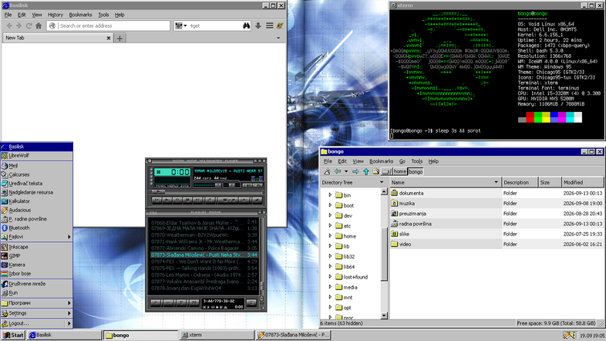Go back in bongo file manager

[x=338, y=171]
